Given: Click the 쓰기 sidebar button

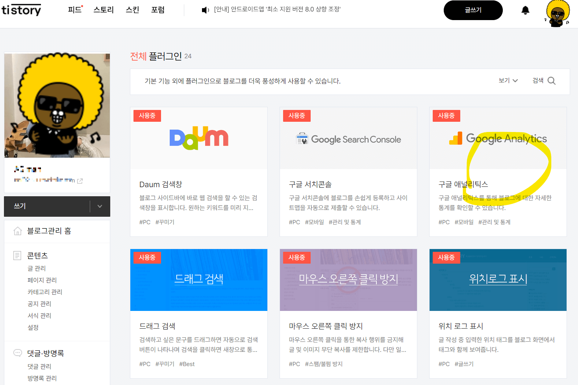Looking at the screenshot, I should pyautogui.click(x=47, y=206).
